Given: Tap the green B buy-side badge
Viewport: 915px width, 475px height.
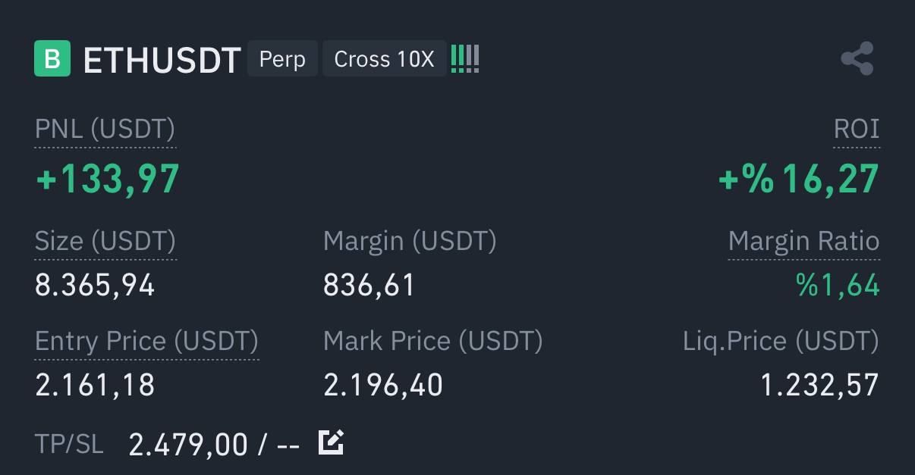Looking at the screenshot, I should click(x=52, y=59).
